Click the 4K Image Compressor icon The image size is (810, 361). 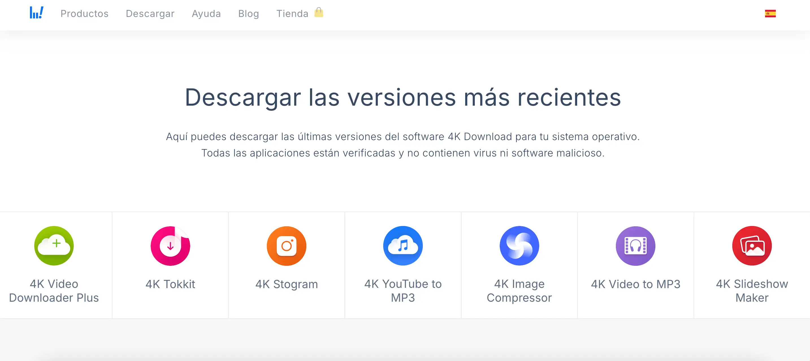pyautogui.click(x=519, y=246)
